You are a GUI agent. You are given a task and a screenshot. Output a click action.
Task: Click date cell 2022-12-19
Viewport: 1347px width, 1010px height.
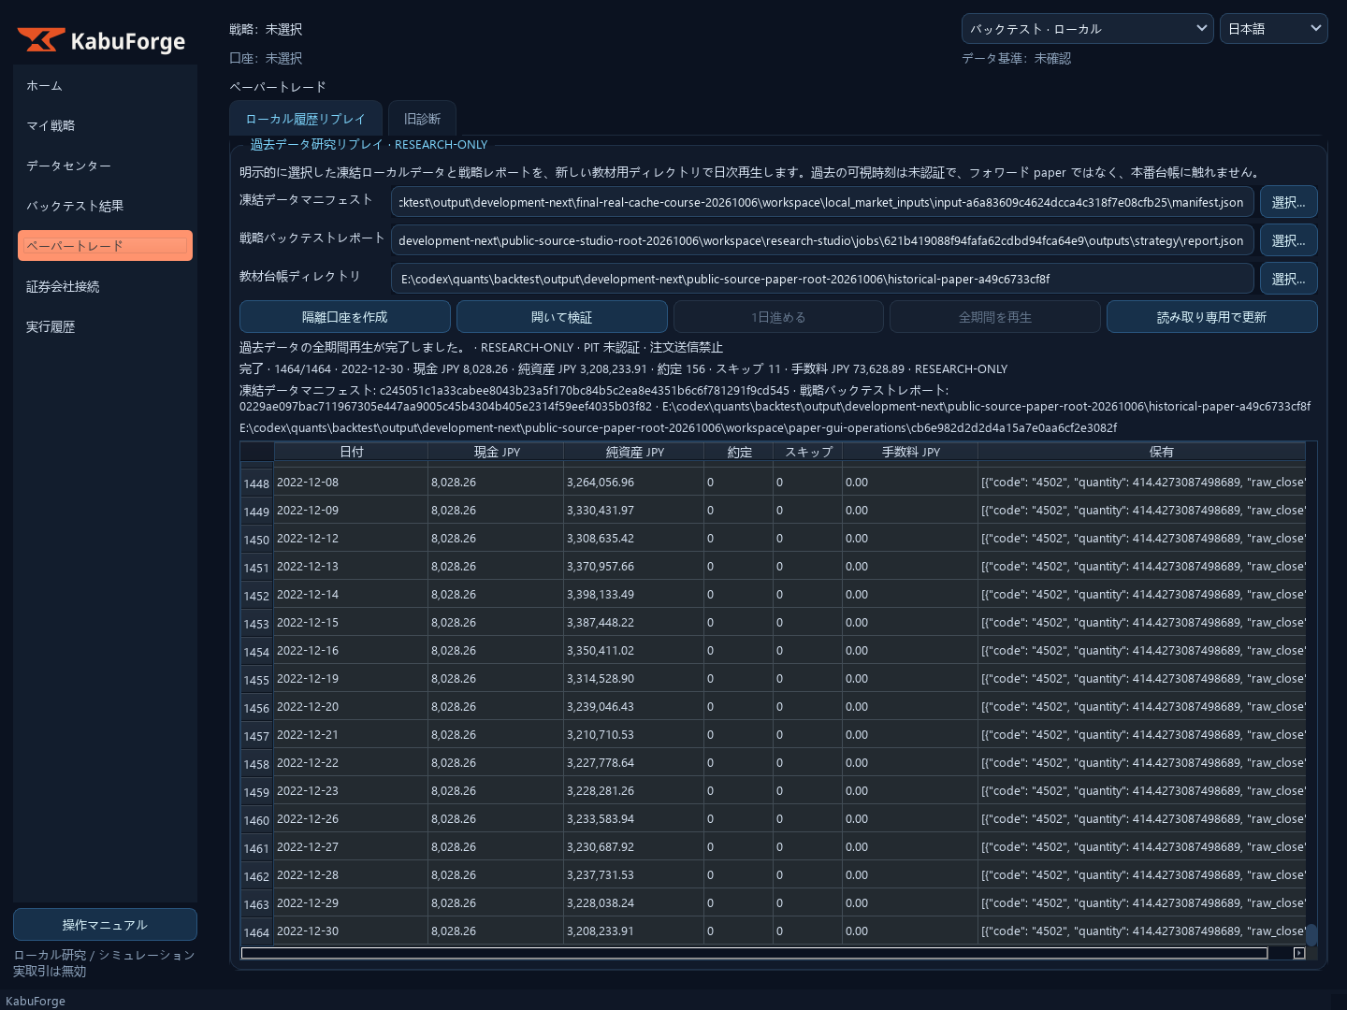(x=351, y=679)
